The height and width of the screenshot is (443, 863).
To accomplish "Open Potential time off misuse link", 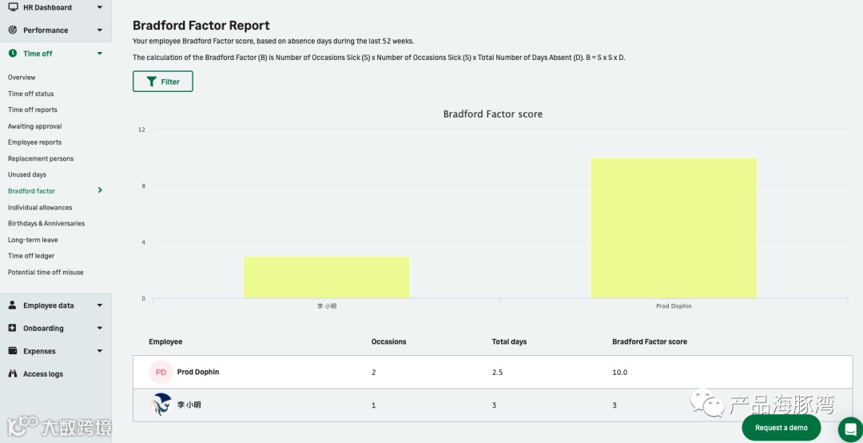I will 46,272.
